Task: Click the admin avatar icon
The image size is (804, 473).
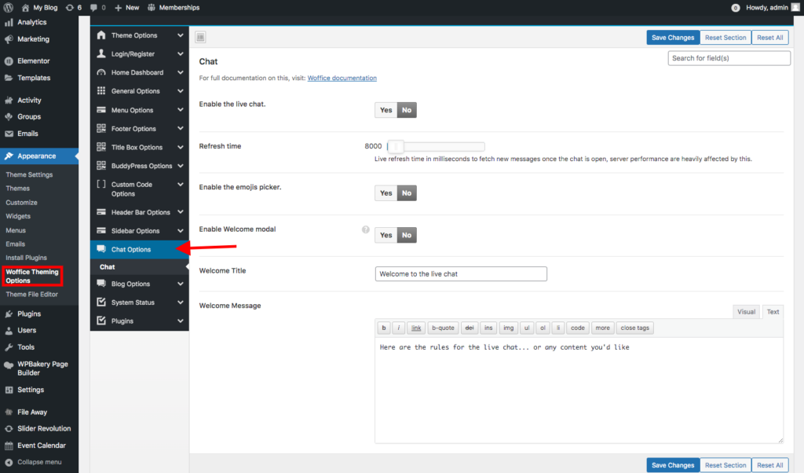Action: tap(795, 8)
